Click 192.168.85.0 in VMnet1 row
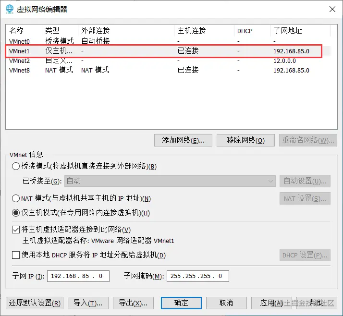Image resolution: width=343 pixels, height=316 pixels. click(292, 51)
